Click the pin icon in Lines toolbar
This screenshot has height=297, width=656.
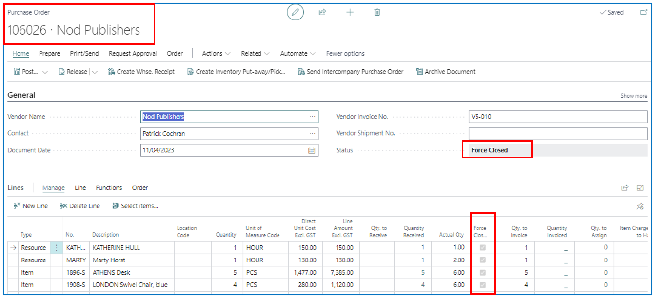tap(640, 206)
